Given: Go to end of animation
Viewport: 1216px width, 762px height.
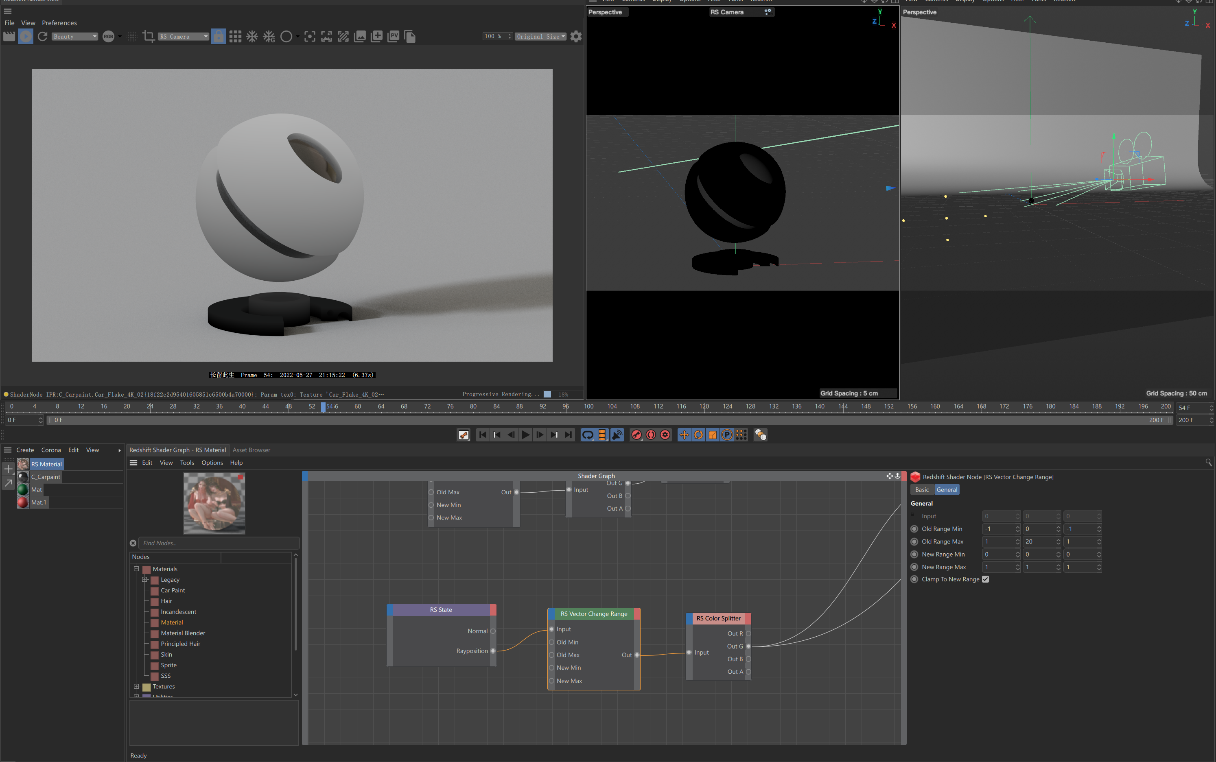Looking at the screenshot, I should coord(569,435).
